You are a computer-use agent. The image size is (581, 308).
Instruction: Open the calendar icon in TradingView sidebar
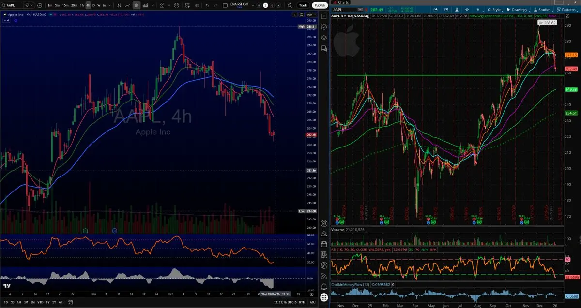pos(324,244)
